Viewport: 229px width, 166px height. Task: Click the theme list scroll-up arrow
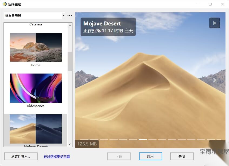(x=70, y=26)
